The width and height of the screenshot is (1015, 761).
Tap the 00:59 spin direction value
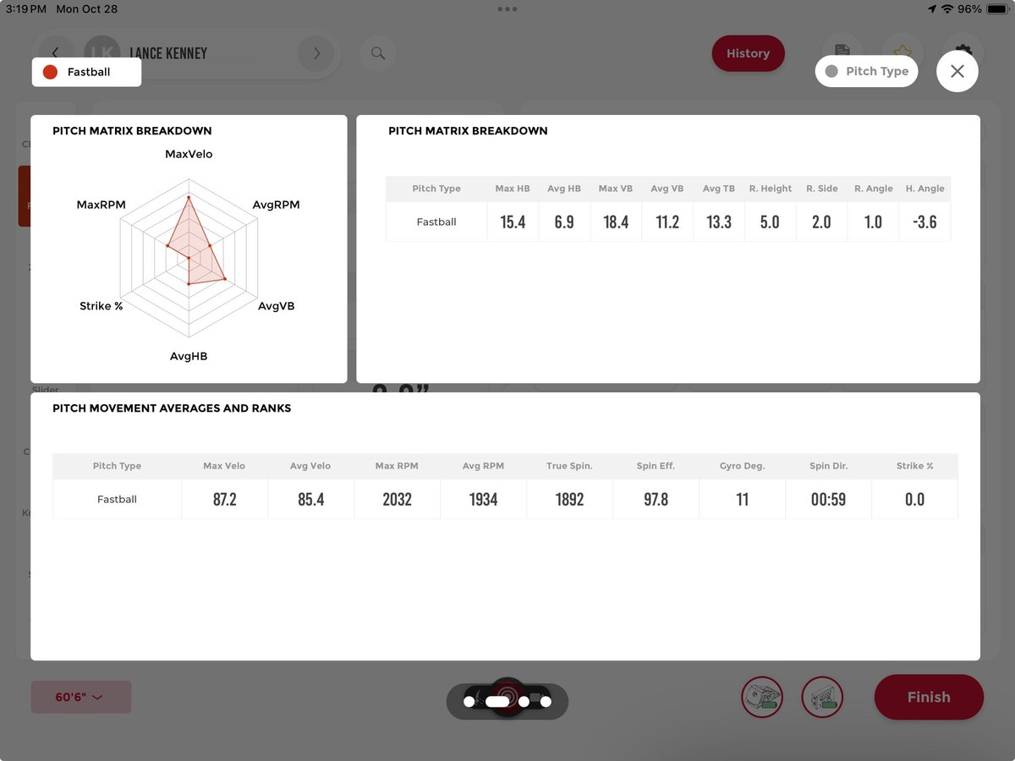[828, 499]
